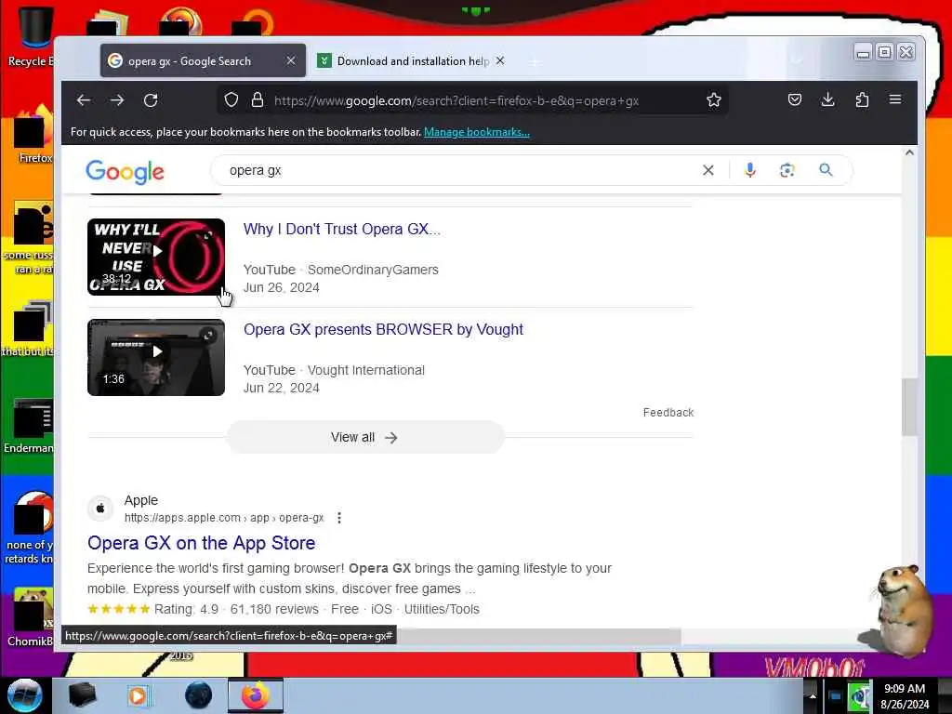Search by image with Google Lens icon

click(787, 171)
